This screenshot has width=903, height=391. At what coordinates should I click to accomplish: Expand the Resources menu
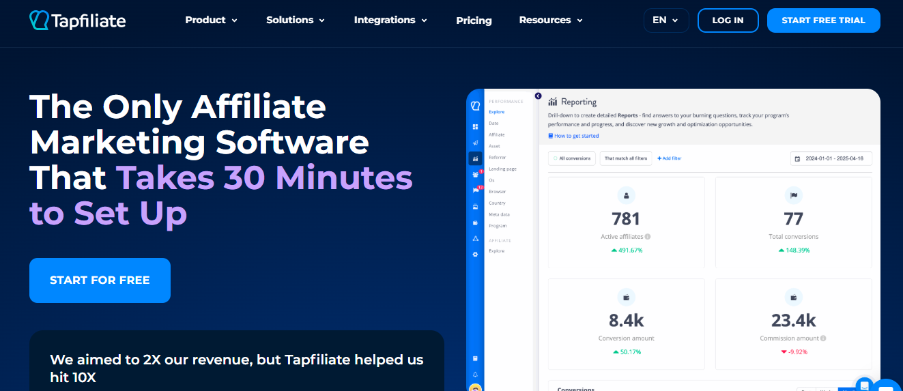point(551,20)
